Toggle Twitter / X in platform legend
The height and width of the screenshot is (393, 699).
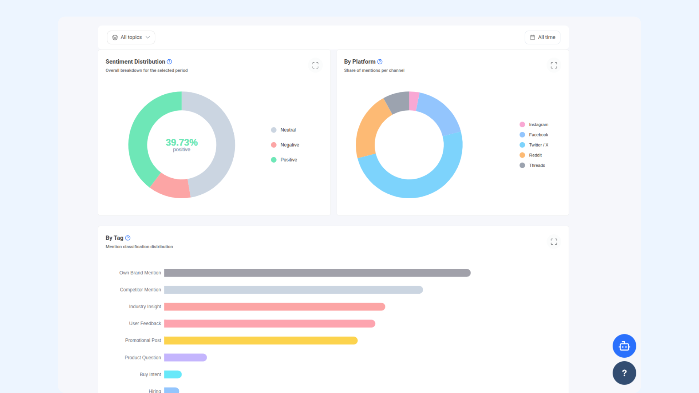pyautogui.click(x=534, y=145)
